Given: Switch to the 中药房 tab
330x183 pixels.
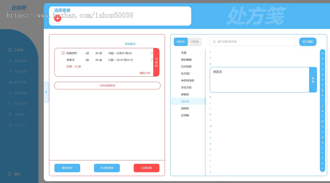Looking at the screenshot, I should pos(195,42).
